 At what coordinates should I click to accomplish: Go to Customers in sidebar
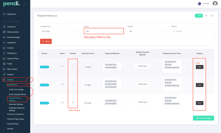[11, 27]
